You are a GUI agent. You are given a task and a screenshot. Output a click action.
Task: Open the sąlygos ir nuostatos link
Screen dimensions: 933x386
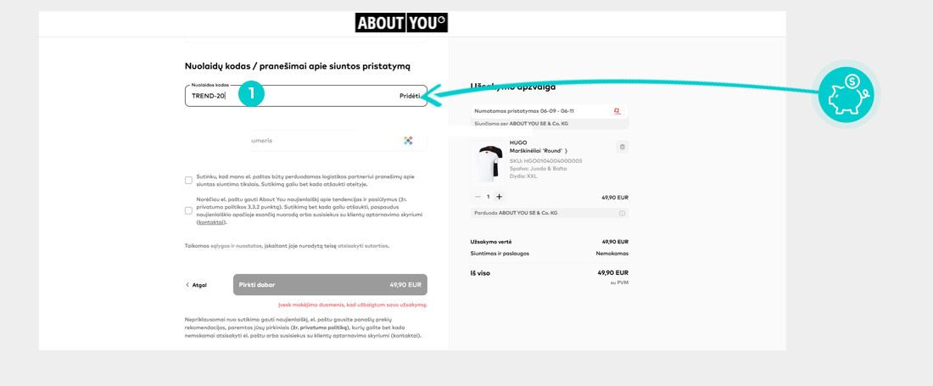coord(237,246)
